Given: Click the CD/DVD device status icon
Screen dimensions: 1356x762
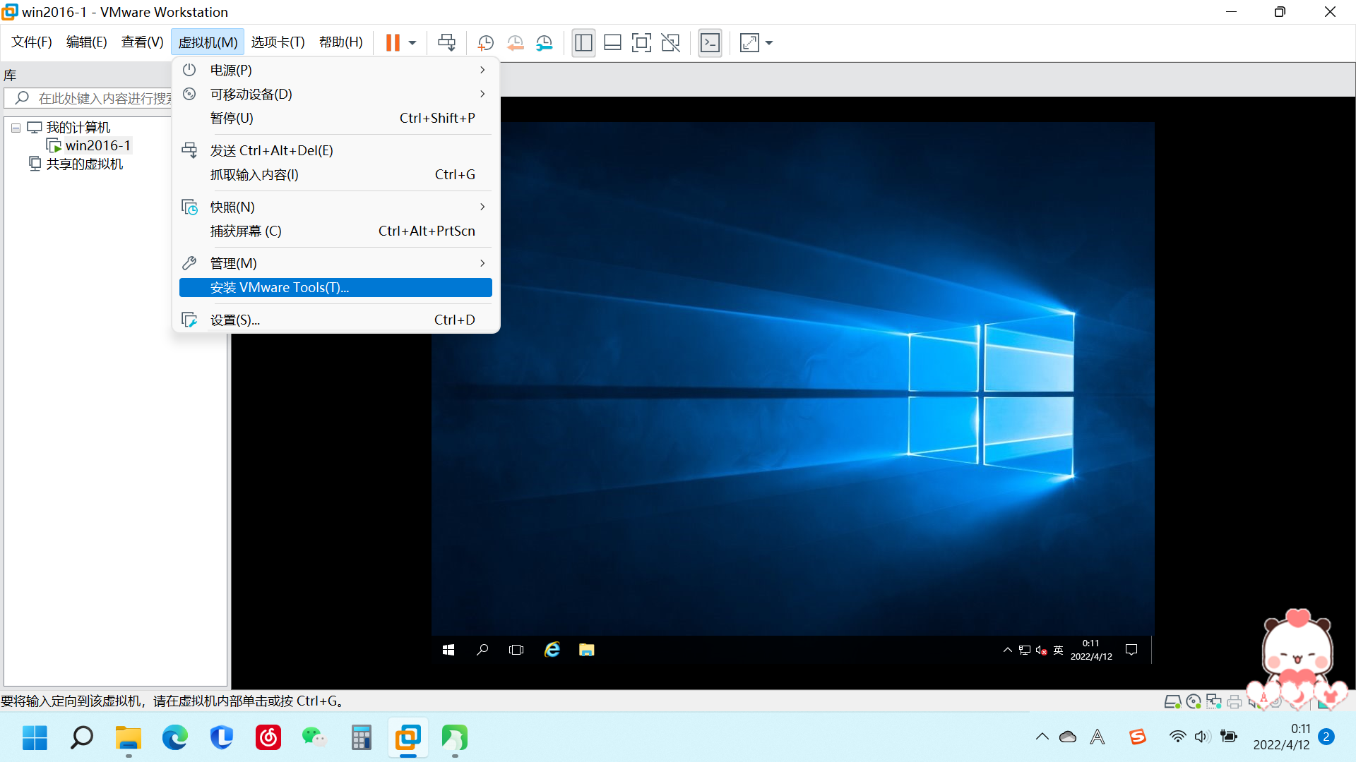Looking at the screenshot, I should [x=1194, y=701].
